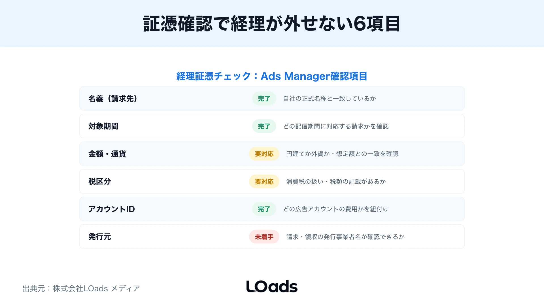Click description 請求・領収の発行事業者名が確認できるか

[x=345, y=237]
